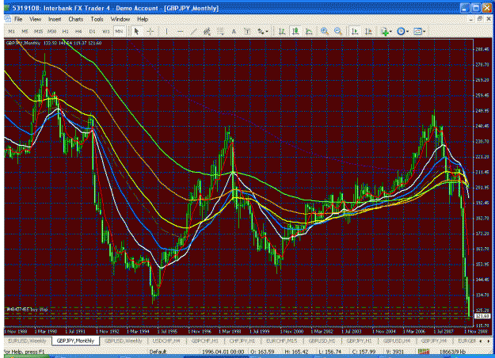Open the Tools menu

coord(97,19)
